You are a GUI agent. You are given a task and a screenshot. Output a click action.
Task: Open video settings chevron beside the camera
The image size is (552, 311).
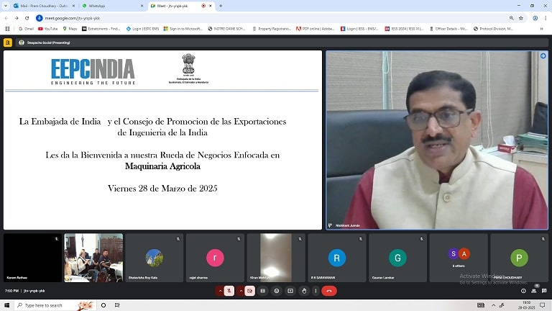[x=241, y=291]
